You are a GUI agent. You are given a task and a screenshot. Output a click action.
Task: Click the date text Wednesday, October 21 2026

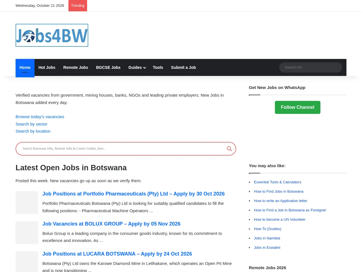(x=40, y=6)
